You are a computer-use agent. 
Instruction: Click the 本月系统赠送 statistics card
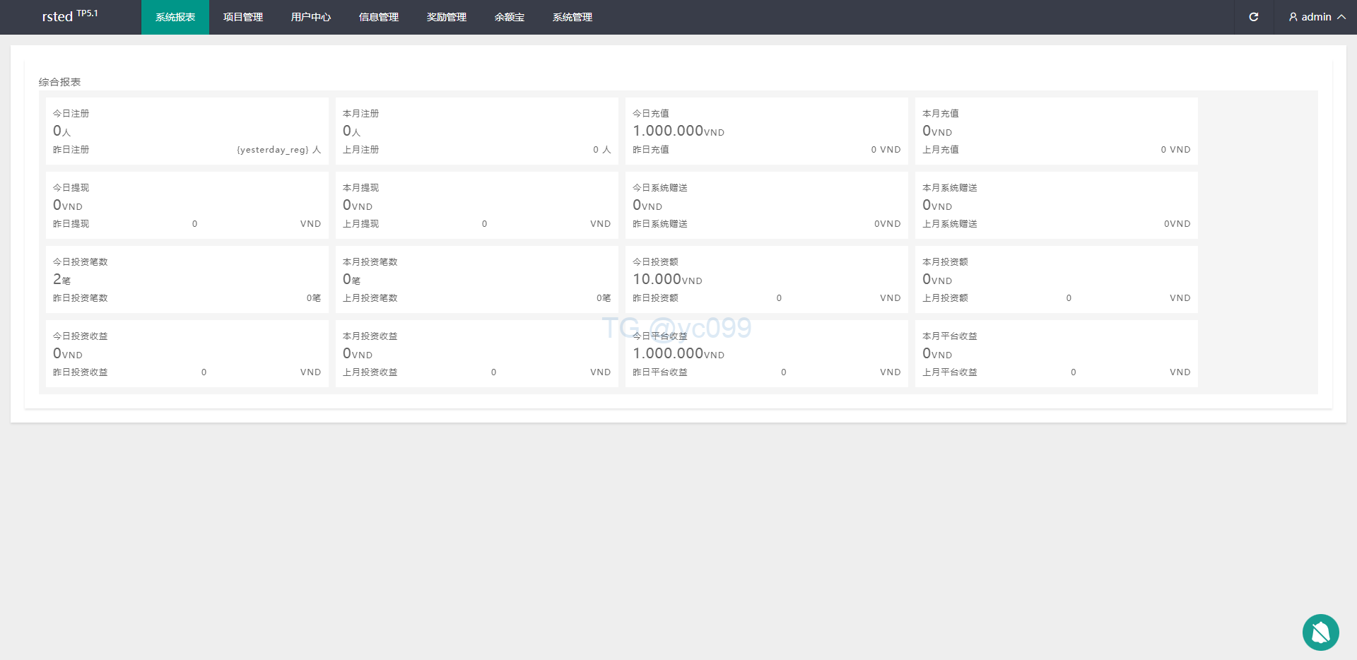pyautogui.click(x=1056, y=206)
